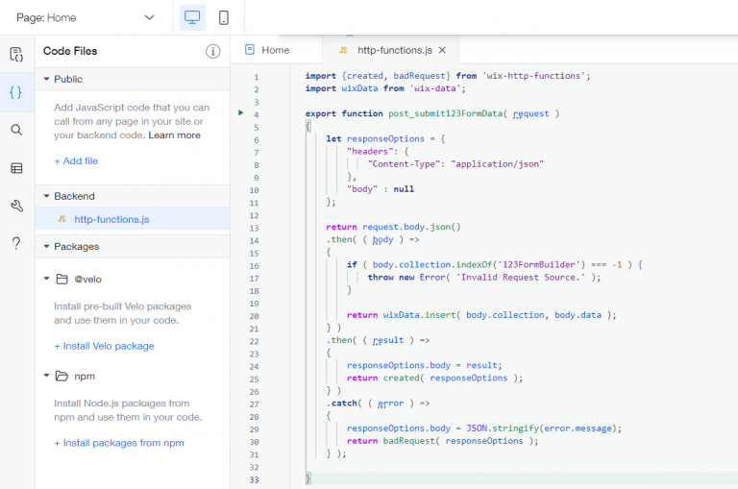Click + Install Velo package
The image size is (738, 489).
104,346
